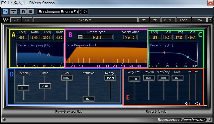Click the Waves redo arrow button

tap(27, 20)
